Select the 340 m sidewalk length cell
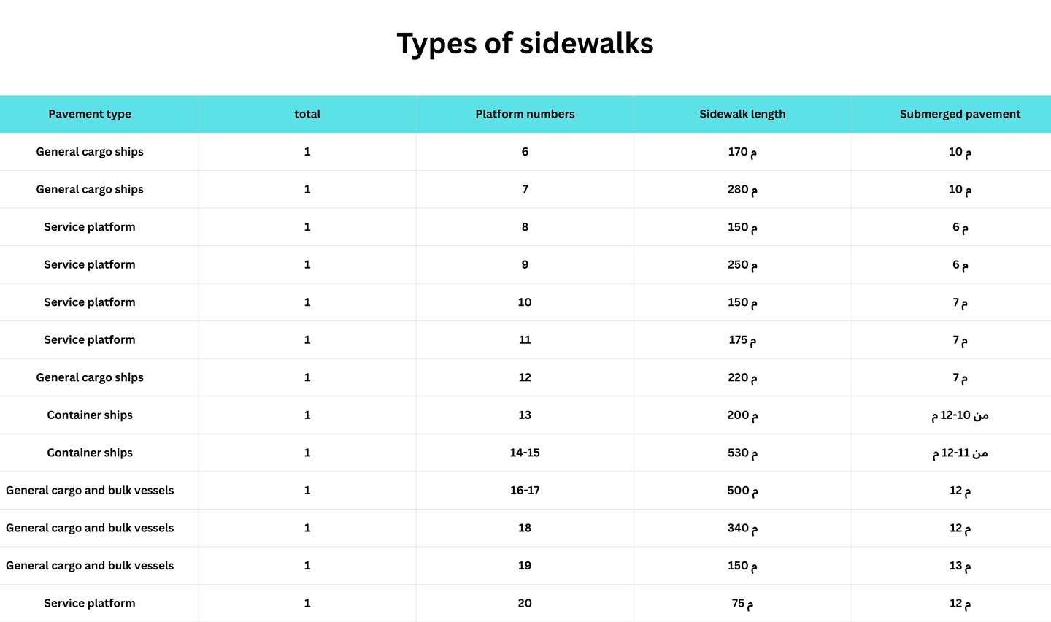1051x622 pixels. [x=742, y=528]
